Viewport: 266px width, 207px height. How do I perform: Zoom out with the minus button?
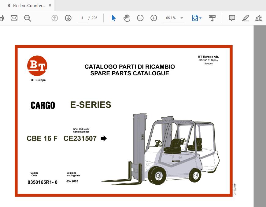[140, 18]
